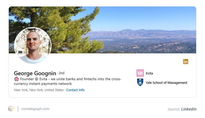Select the Evita company name

coord(149,73)
